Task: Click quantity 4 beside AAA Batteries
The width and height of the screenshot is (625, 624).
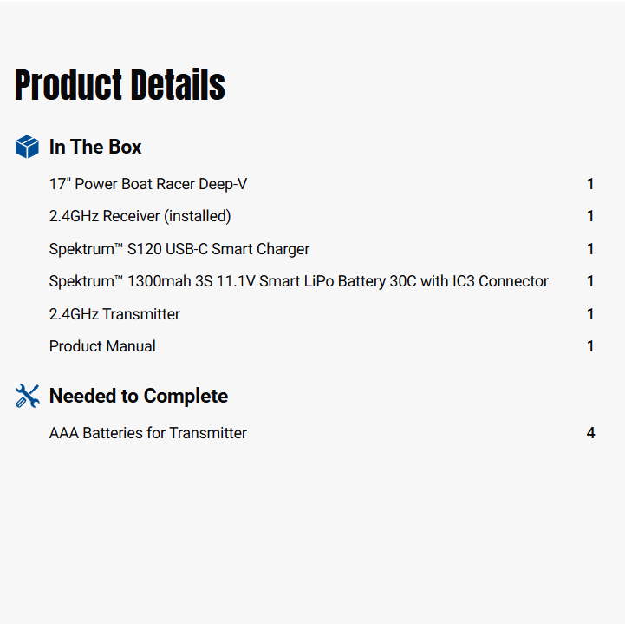Action: (590, 433)
